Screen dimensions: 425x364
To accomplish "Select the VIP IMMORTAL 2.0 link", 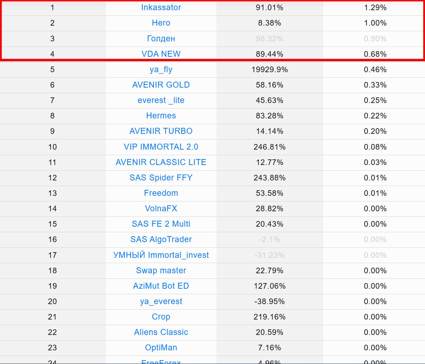I will click(161, 147).
